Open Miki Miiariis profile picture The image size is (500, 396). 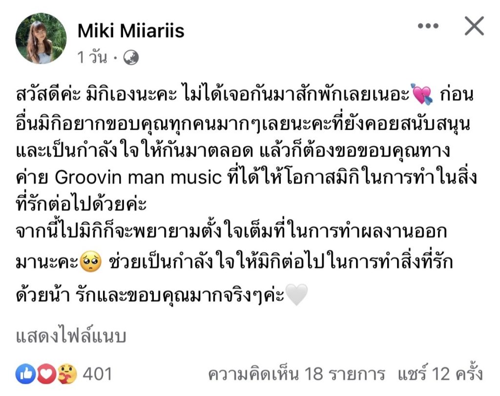41,38
